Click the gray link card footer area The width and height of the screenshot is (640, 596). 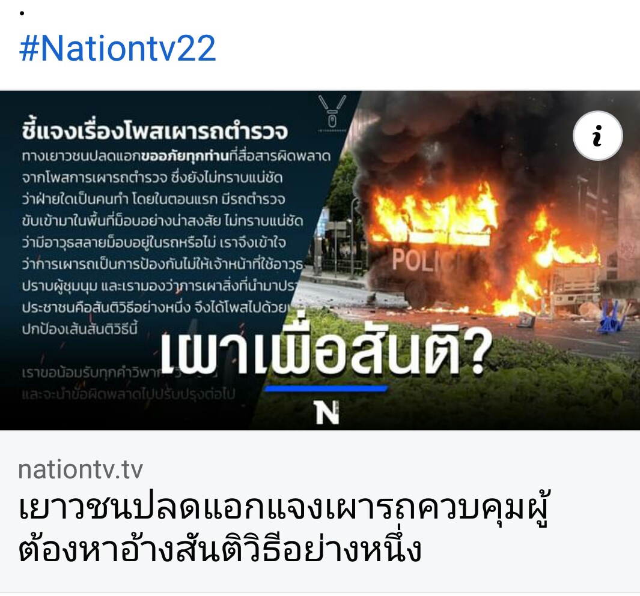[x=320, y=511]
